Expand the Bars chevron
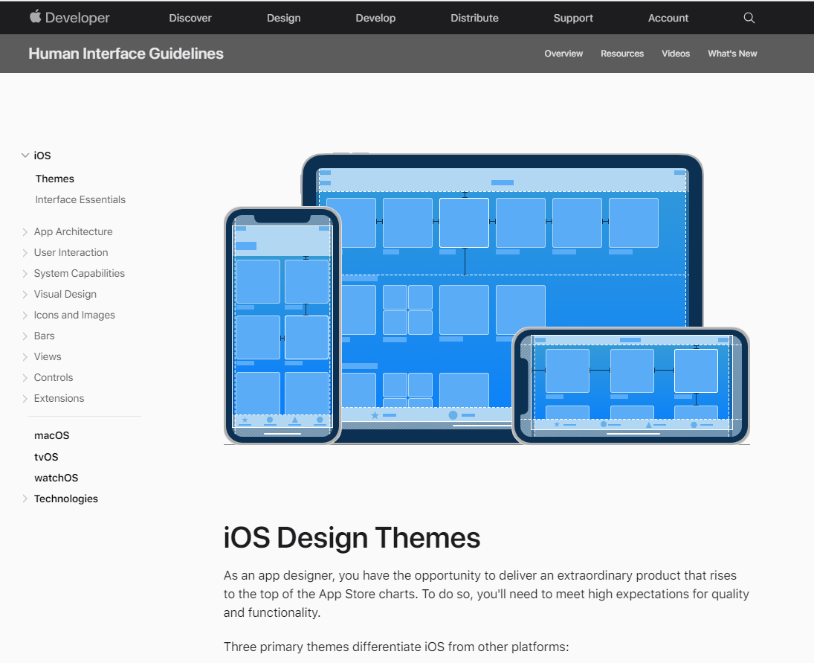The height and width of the screenshot is (663, 814). [x=25, y=336]
